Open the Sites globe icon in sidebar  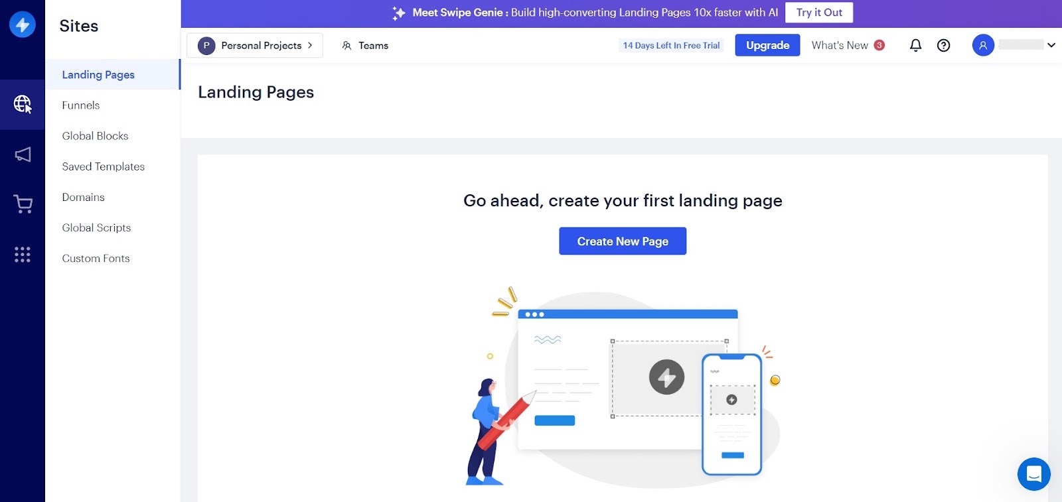point(23,104)
